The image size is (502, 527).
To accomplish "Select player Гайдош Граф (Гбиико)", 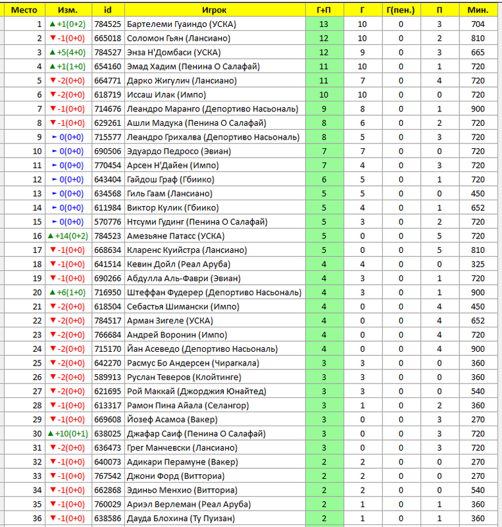I will [170, 179].
